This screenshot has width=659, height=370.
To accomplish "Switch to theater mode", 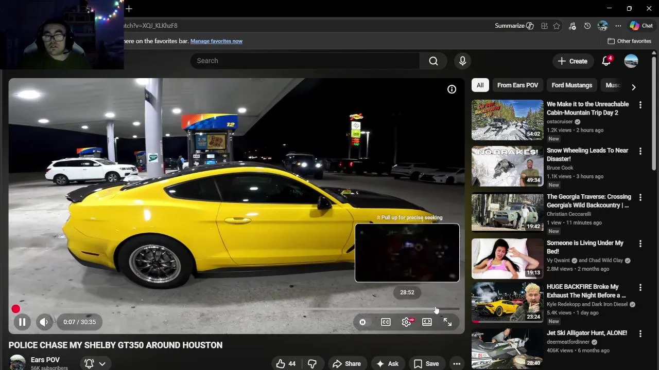I will (427, 322).
